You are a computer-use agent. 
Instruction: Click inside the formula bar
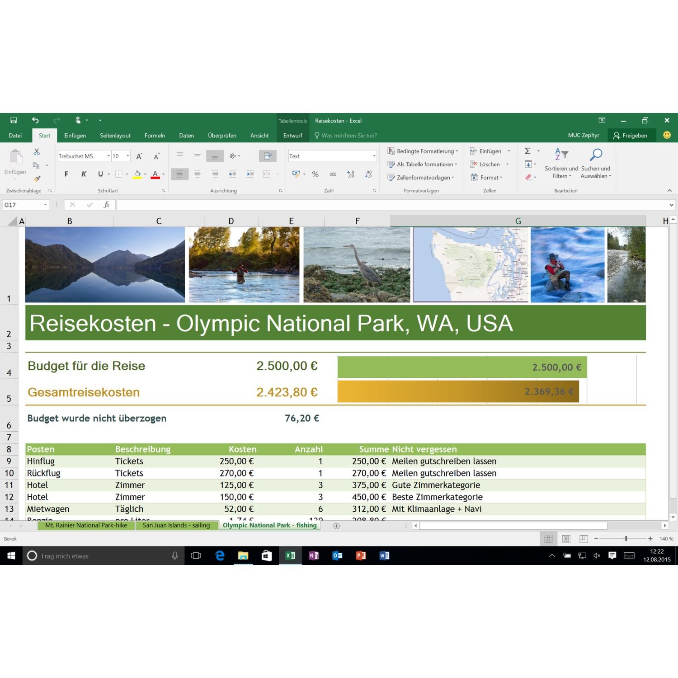pyautogui.click(x=316, y=204)
